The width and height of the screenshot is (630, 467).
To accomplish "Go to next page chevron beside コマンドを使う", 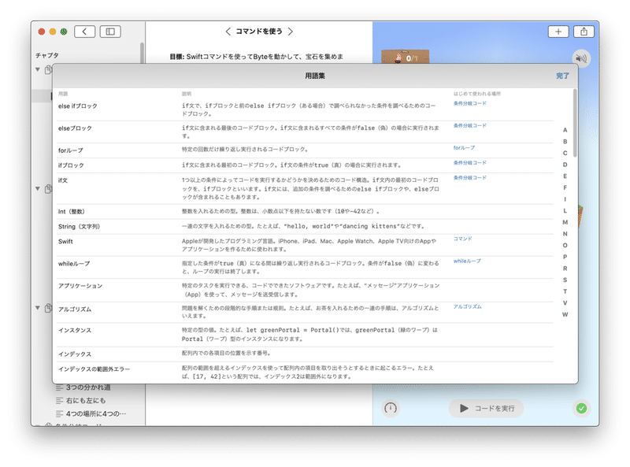I will click(x=291, y=32).
